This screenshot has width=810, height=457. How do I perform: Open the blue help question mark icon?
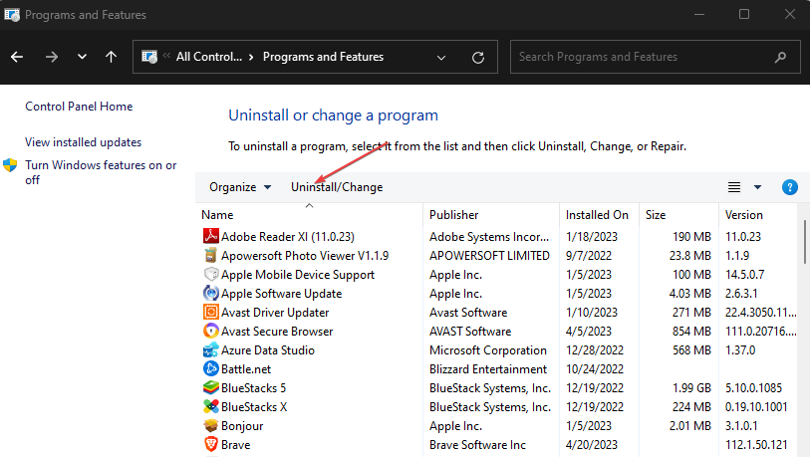(790, 187)
